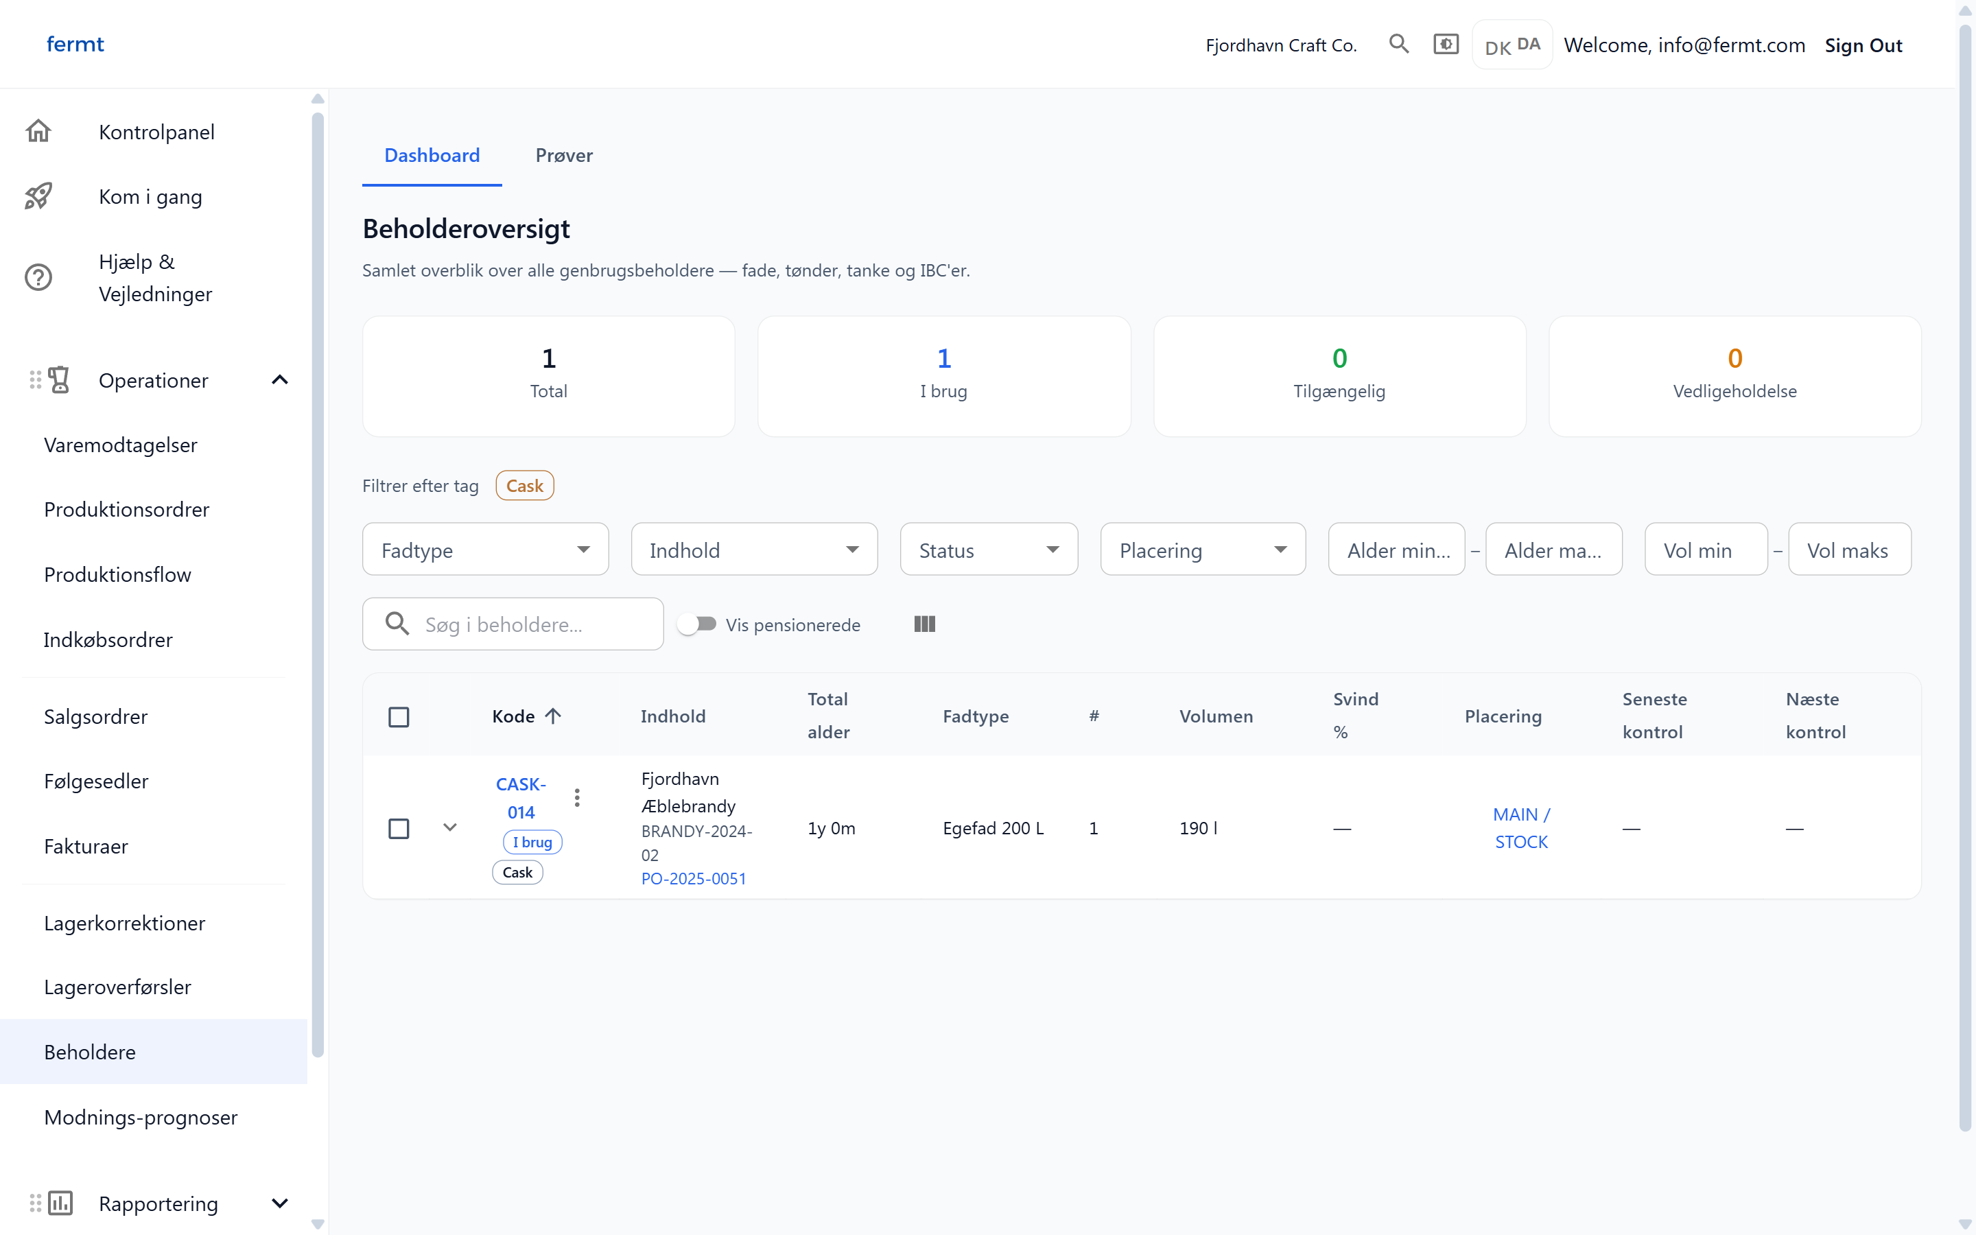This screenshot has height=1235, width=1976.
Task: Click the Kontrolpanel home icon
Action: pyautogui.click(x=38, y=132)
